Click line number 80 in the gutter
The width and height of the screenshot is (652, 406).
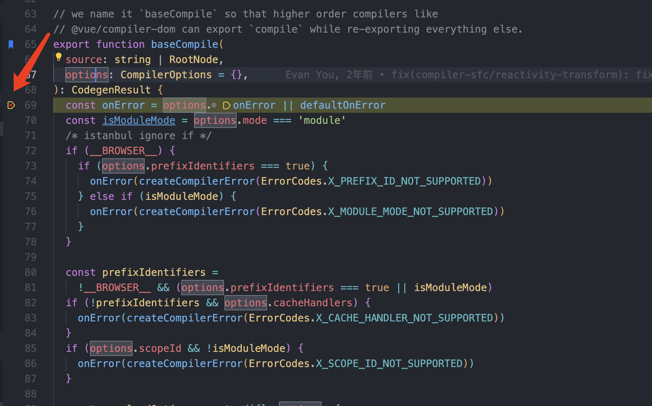(31, 272)
